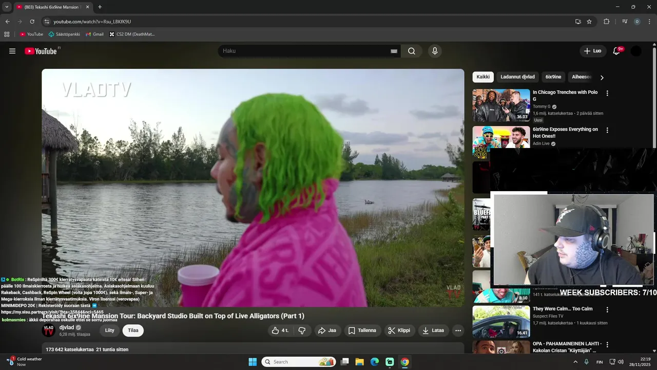Image resolution: width=657 pixels, height=370 pixels.
Task: Open Chrome extensions puzzle icon
Action: (606, 22)
